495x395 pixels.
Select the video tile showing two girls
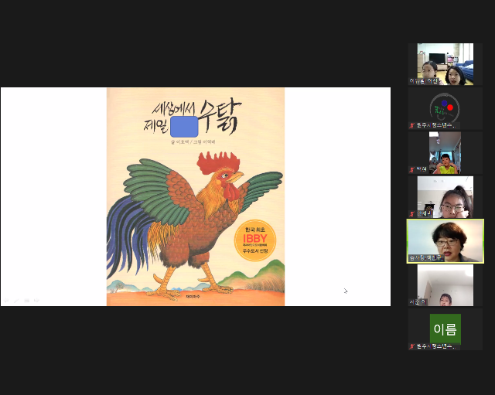coord(445,64)
